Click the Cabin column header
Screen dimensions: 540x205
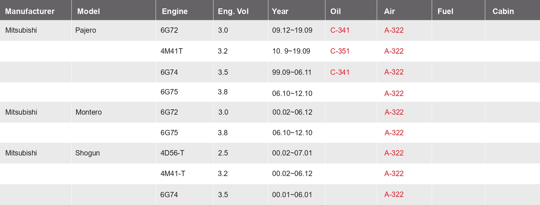click(x=503, y=12)
